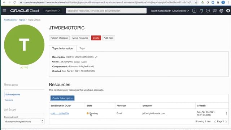
Task: Click the Oracle Cloud logo
Action: coord(25,10)
